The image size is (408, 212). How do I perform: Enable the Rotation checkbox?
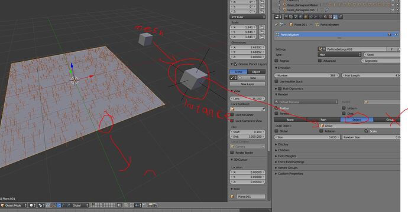(321, 131)
